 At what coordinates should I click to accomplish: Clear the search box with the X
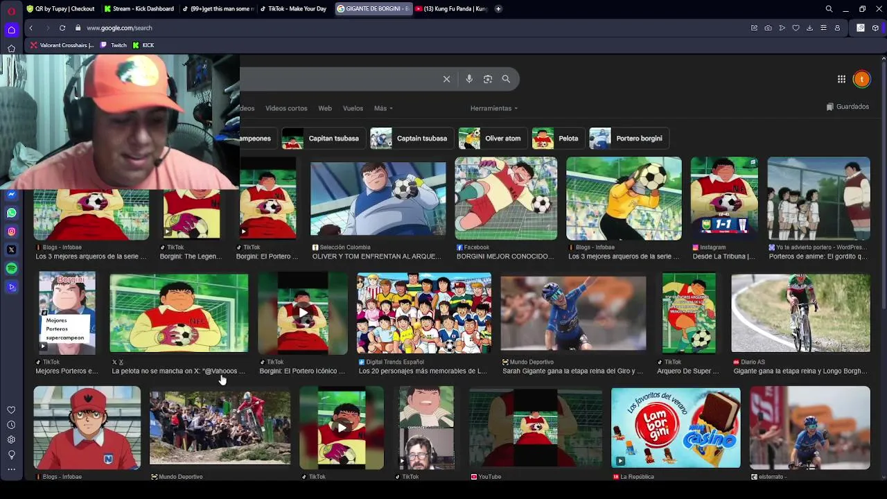pyautogui.click(x=446, y=79)
